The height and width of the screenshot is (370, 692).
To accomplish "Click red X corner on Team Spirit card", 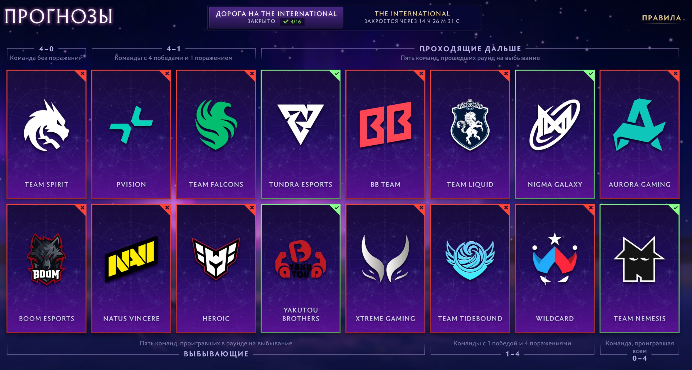I will (x=82, y=74).
